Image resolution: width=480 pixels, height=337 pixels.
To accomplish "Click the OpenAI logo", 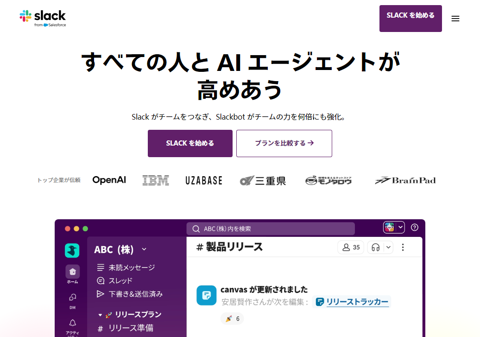I will (x=109, y=180).
